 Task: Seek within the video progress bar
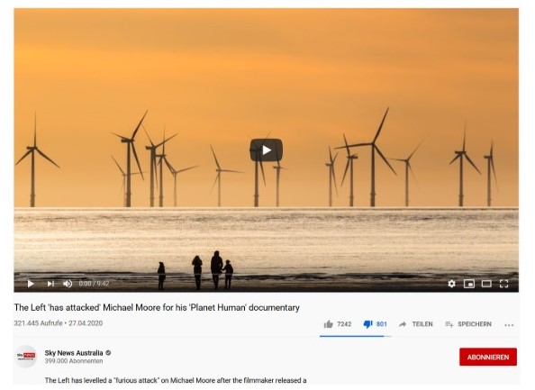[266, 274]
